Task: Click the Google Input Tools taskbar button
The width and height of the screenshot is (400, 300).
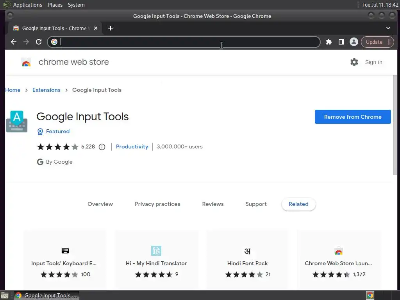Action: [x=46, y=295]
